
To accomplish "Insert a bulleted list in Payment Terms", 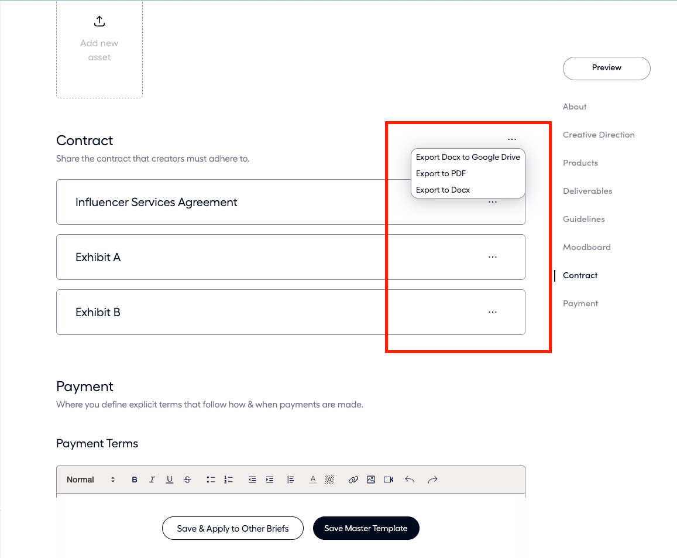I will pyautogui.click(x=211, y=480).
